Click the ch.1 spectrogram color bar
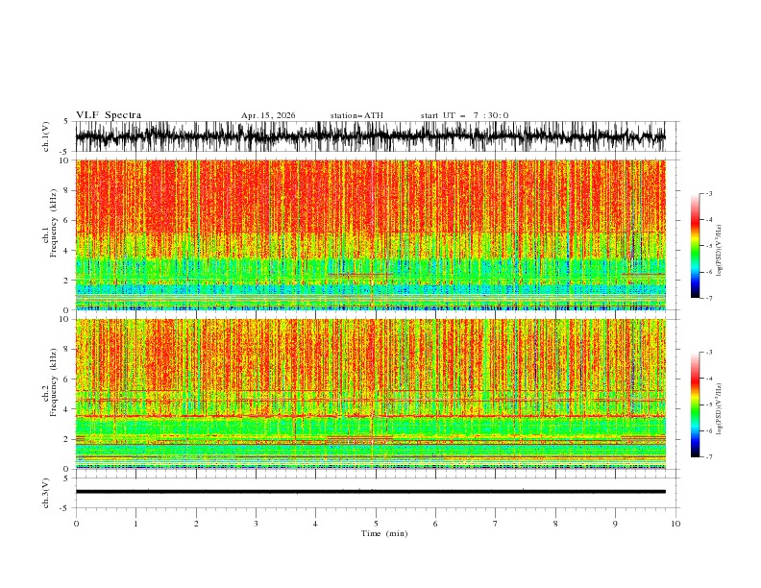 (x=695, y=246)
